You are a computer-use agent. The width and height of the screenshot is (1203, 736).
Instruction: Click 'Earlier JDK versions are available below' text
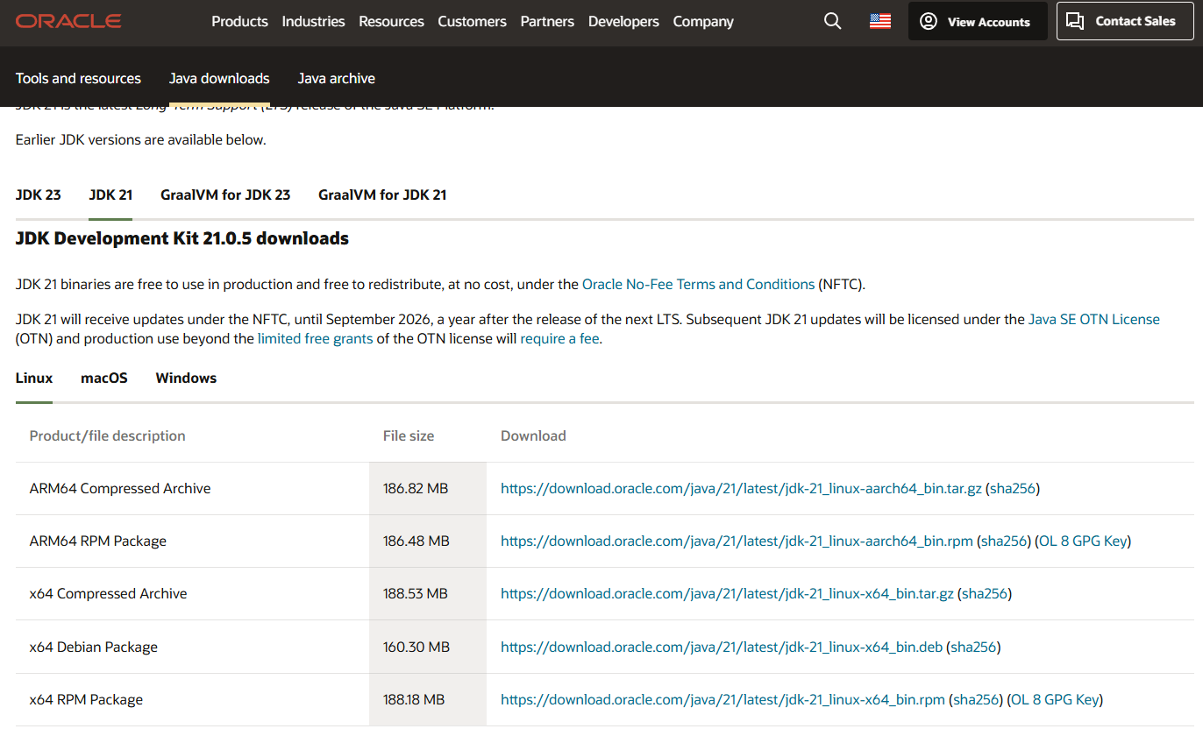click(141, 139)
